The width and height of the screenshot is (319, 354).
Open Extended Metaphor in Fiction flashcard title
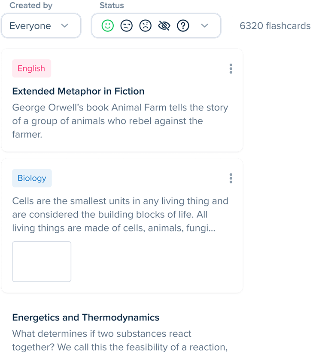point(78,91)
